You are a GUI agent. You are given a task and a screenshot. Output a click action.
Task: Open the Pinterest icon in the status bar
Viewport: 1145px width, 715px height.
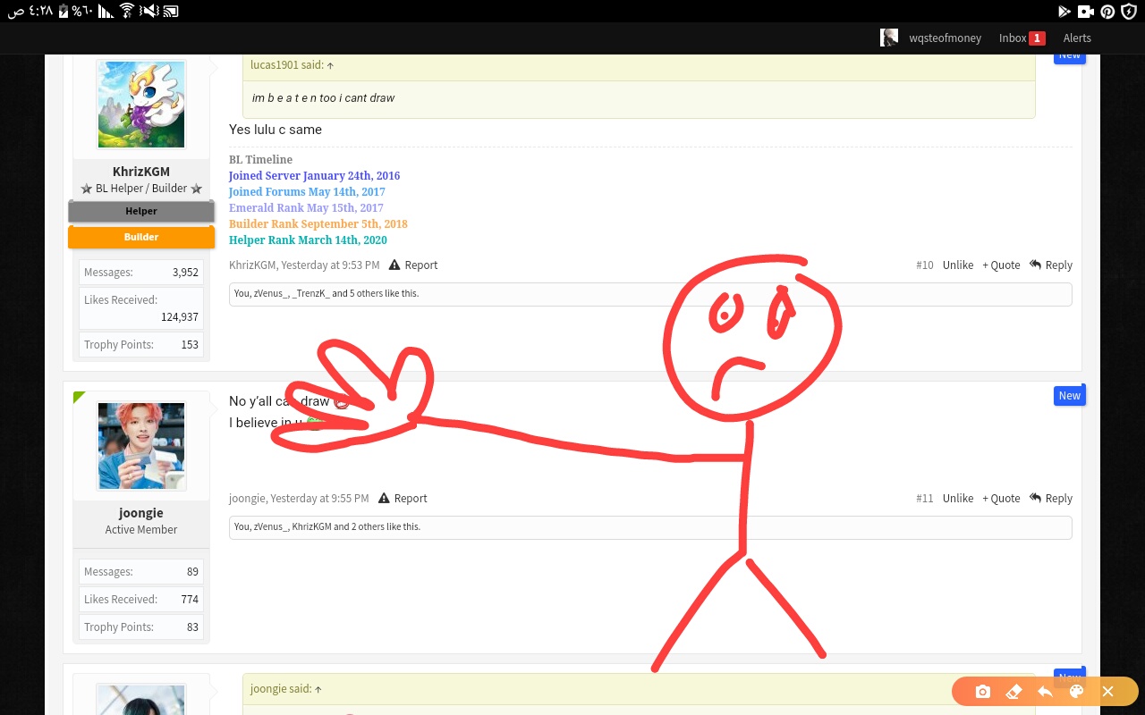[1107, 11]
